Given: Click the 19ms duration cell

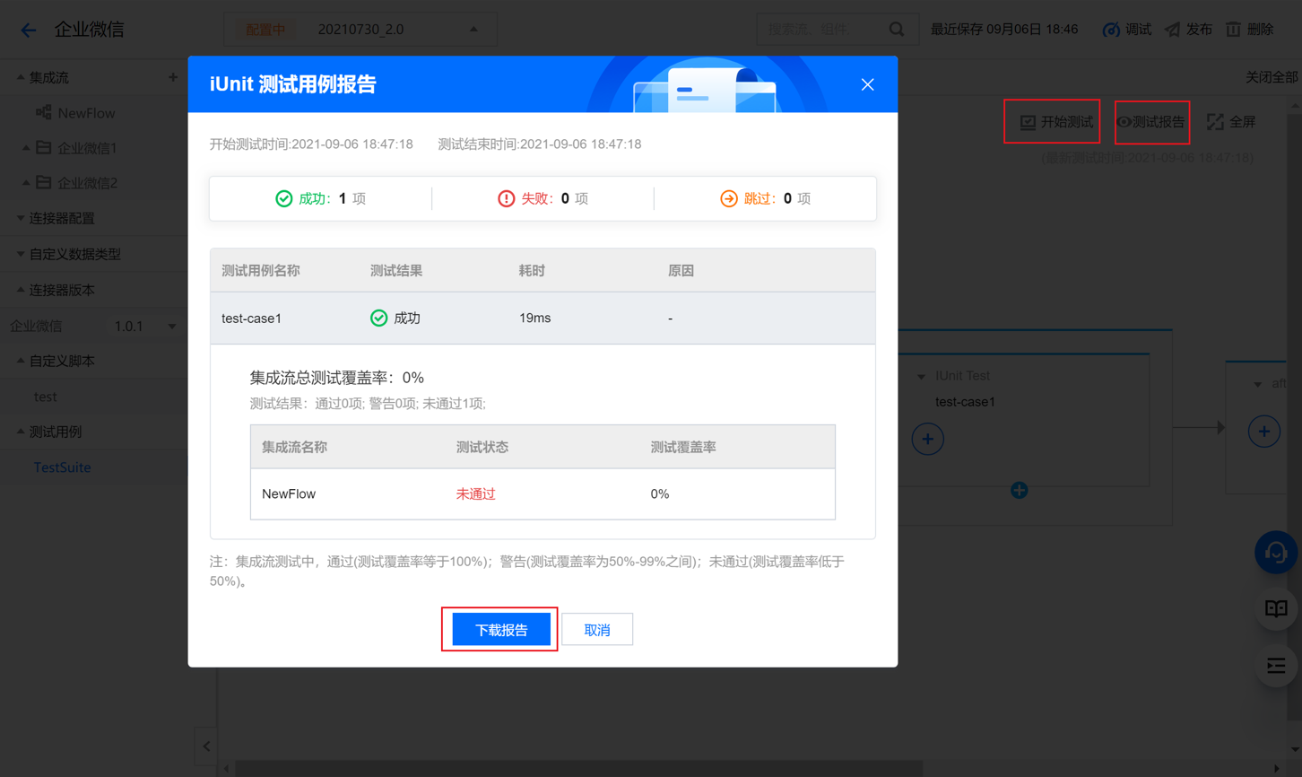Looking at the screenshot, I should pyautogui.click(x=534, y=319).
